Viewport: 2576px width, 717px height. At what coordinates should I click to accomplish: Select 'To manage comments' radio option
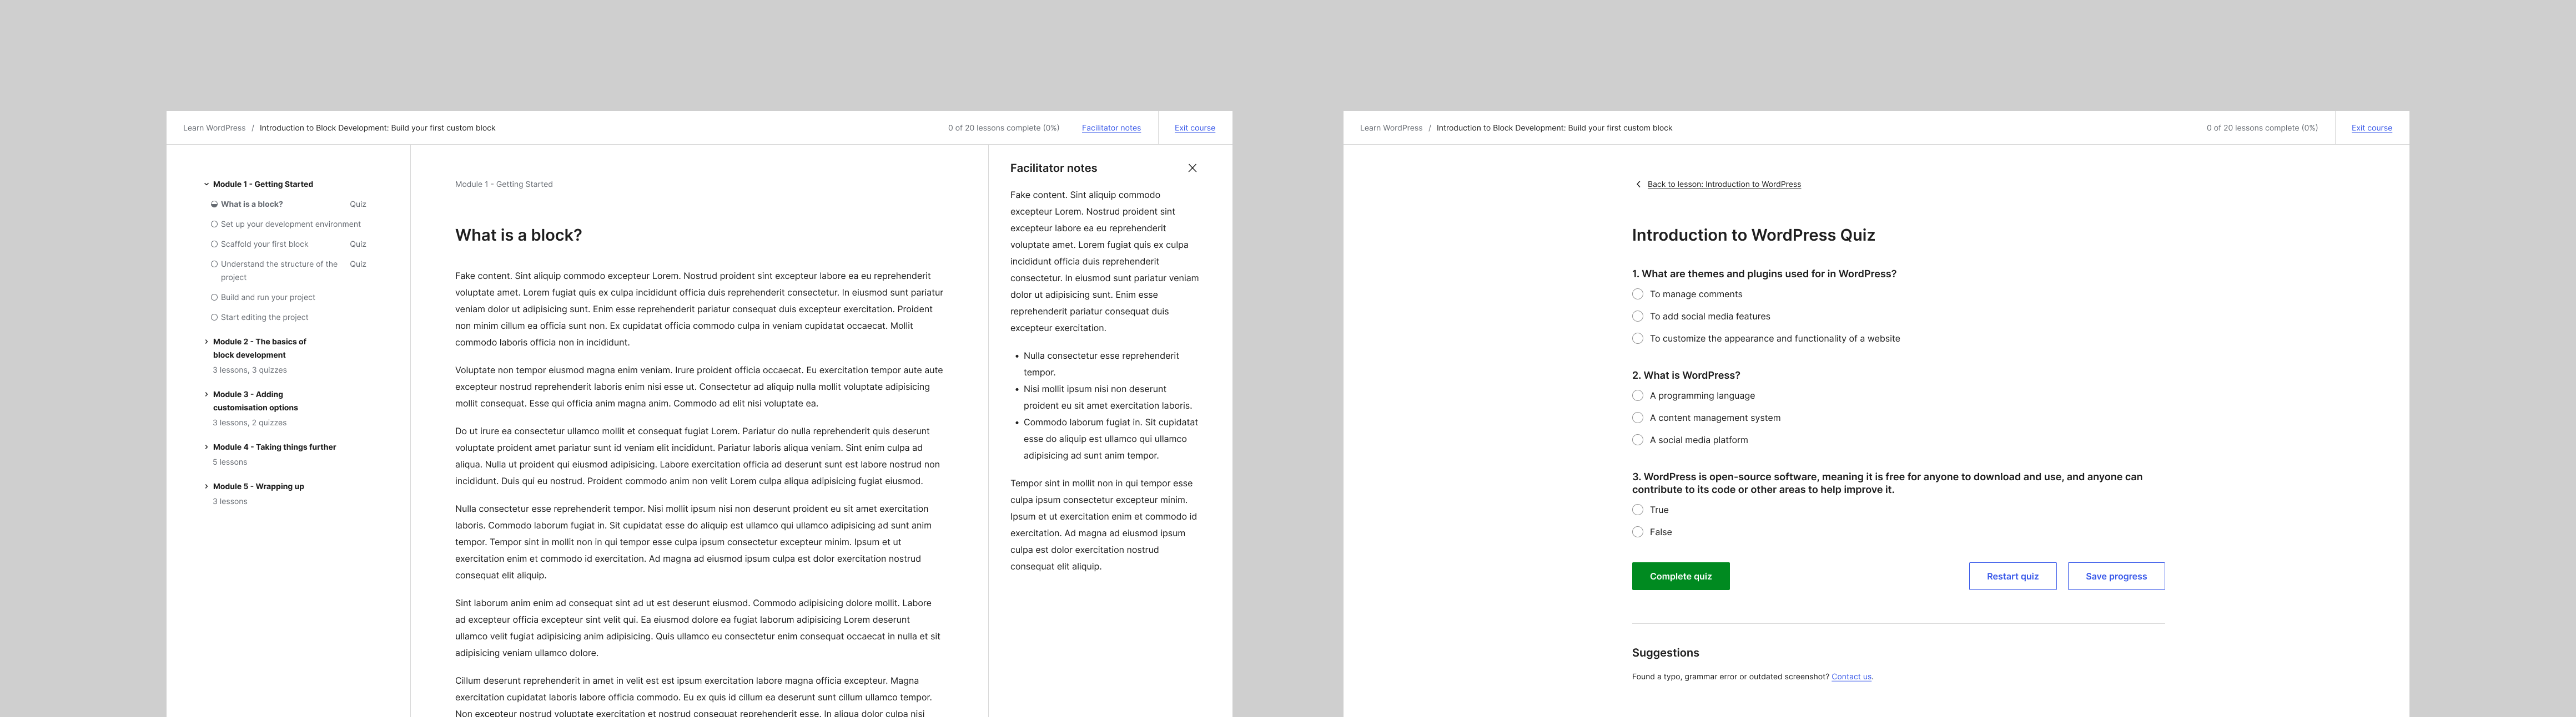coord(1638,294)
